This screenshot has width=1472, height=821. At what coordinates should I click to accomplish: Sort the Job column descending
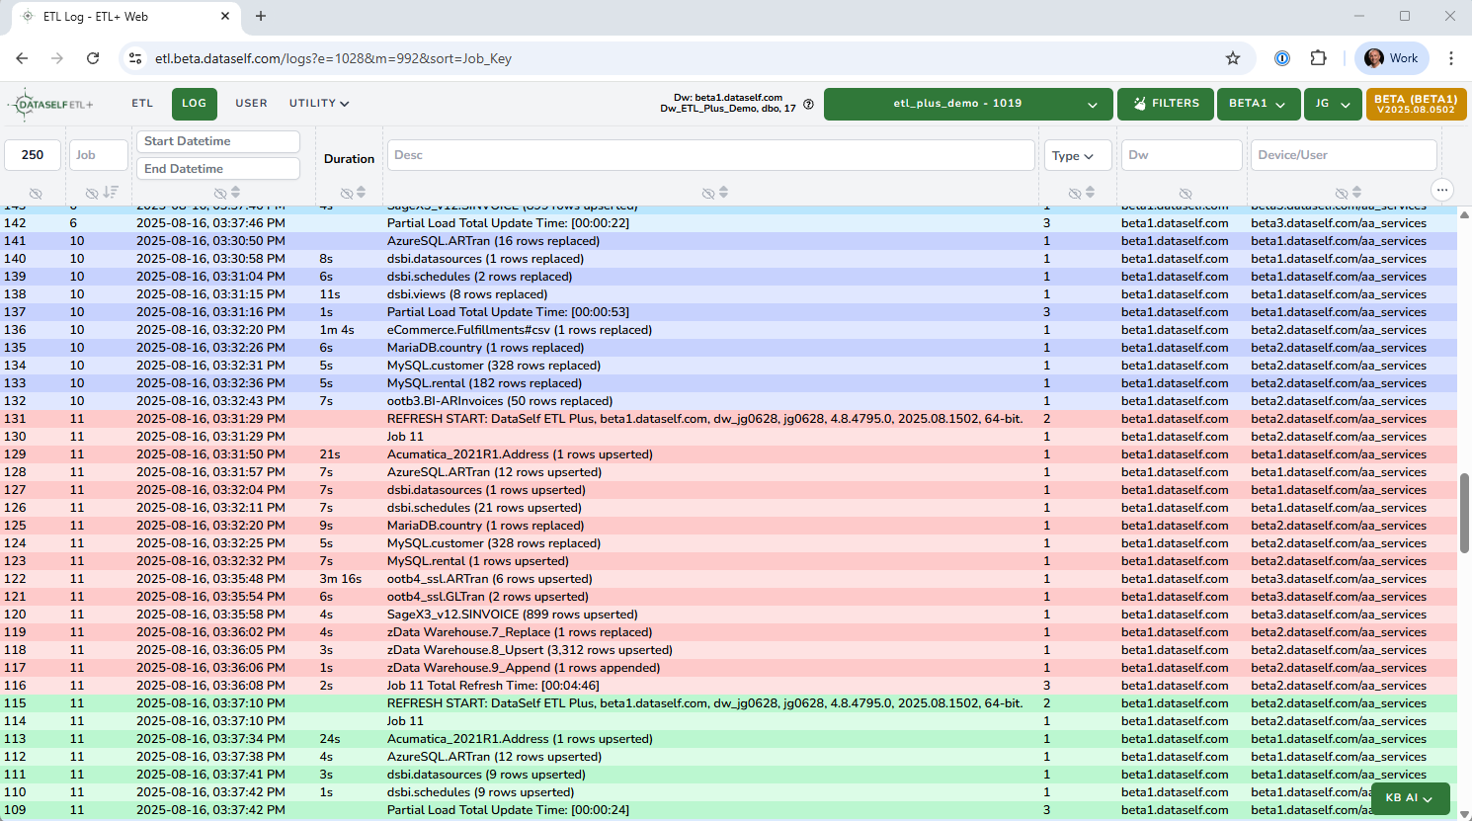pyautogui.click(x=111, y=193)
